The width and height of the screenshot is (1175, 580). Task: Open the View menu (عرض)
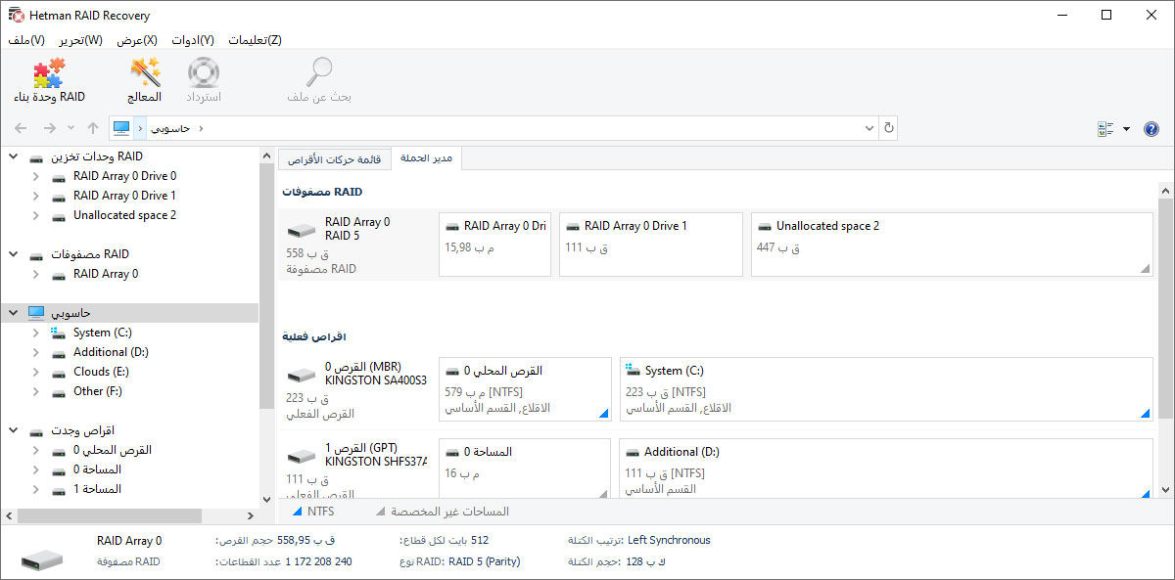point(137,40)
